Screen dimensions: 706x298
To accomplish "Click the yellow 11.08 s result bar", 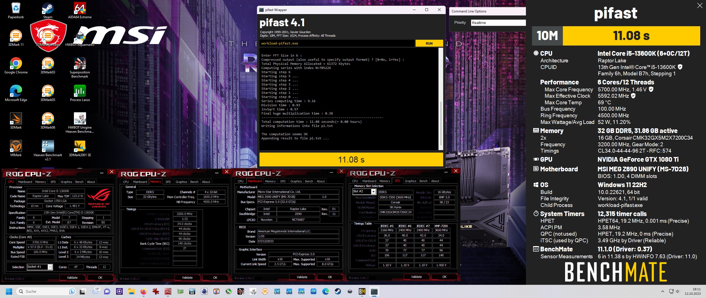I will pos(351,160).
